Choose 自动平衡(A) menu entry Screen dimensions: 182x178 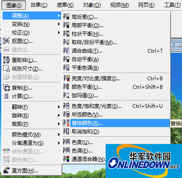[116, 59]
